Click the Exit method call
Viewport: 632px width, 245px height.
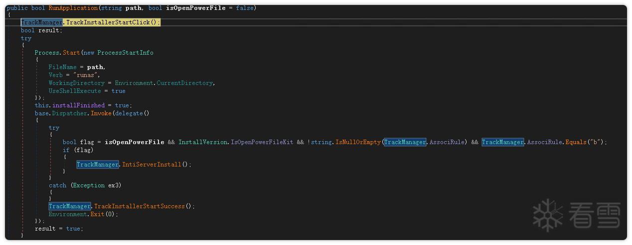click(98, 214)
